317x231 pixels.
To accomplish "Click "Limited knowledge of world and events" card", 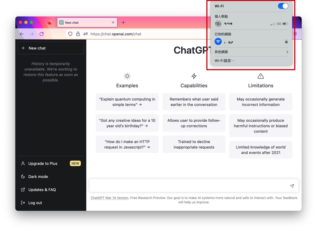I will tap(261, 150).
